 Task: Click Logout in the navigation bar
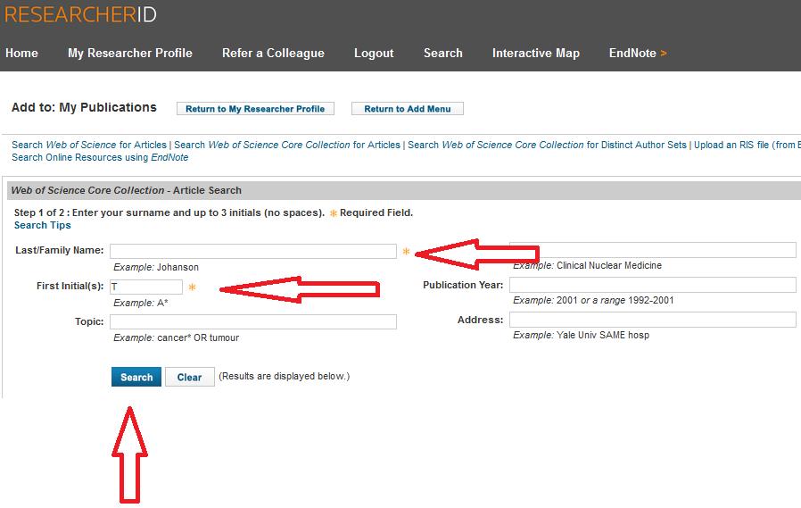(x=374, y=54)
